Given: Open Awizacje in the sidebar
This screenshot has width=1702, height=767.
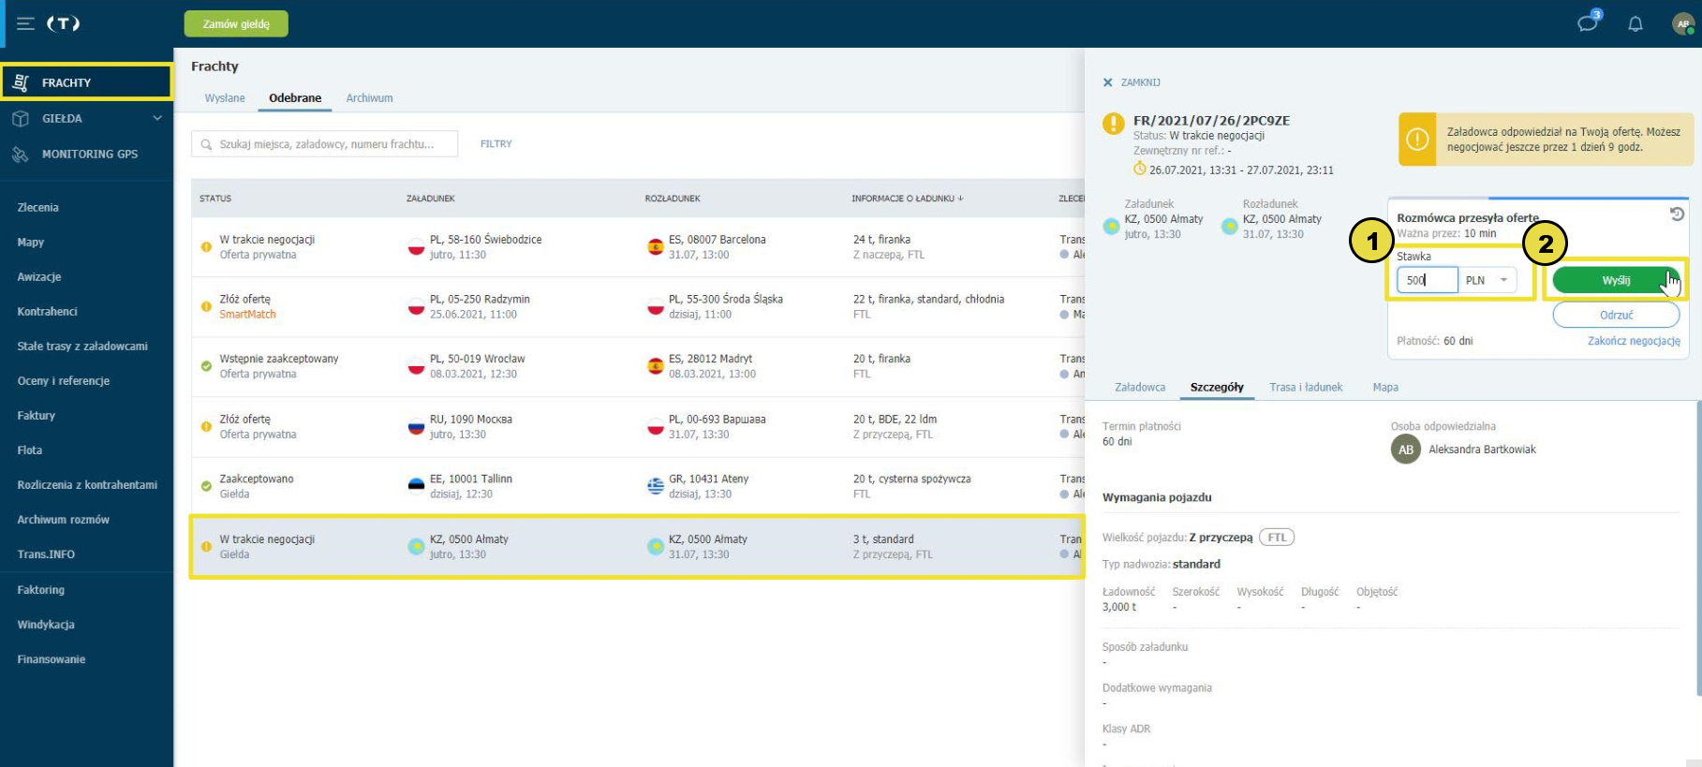Looking at the screenshot, I should [39, 276].
